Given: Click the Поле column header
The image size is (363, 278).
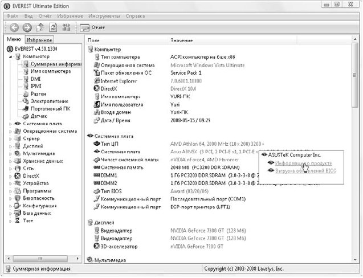Looking at the screenshot, I should tap(93, 40).
